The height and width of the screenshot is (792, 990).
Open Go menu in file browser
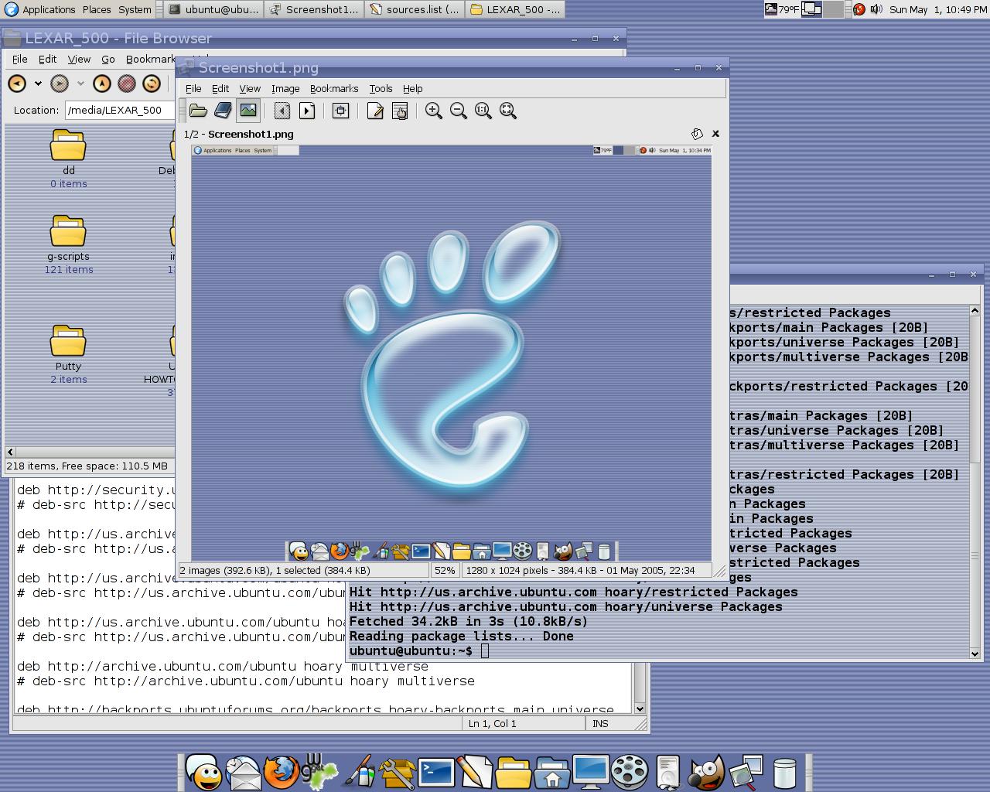pos(108,59)
